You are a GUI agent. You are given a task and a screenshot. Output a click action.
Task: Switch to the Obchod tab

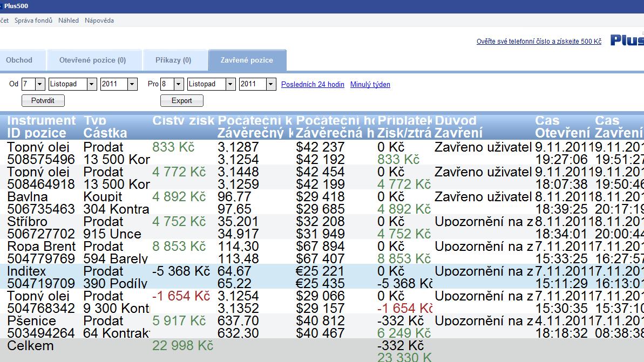[19, 60]
